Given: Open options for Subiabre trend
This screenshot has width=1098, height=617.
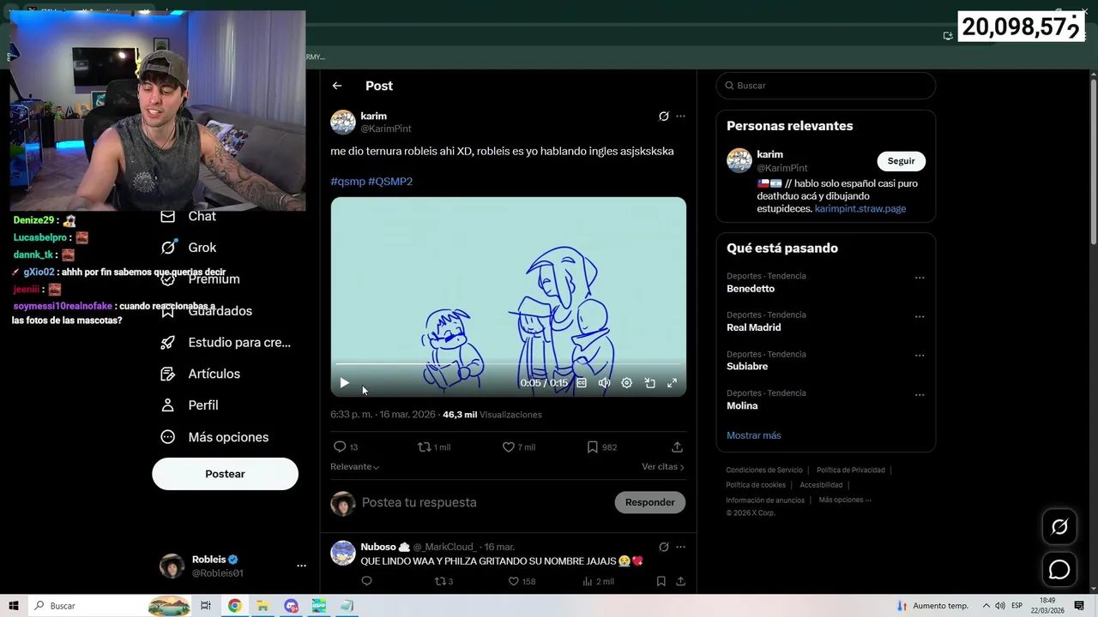Looking at the screenshot, I should pyautogui.click(x=920, y=356).
